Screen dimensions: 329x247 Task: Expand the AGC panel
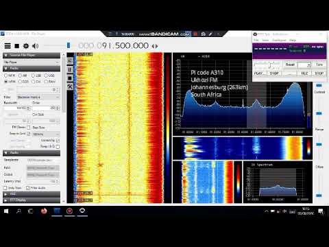32,194
